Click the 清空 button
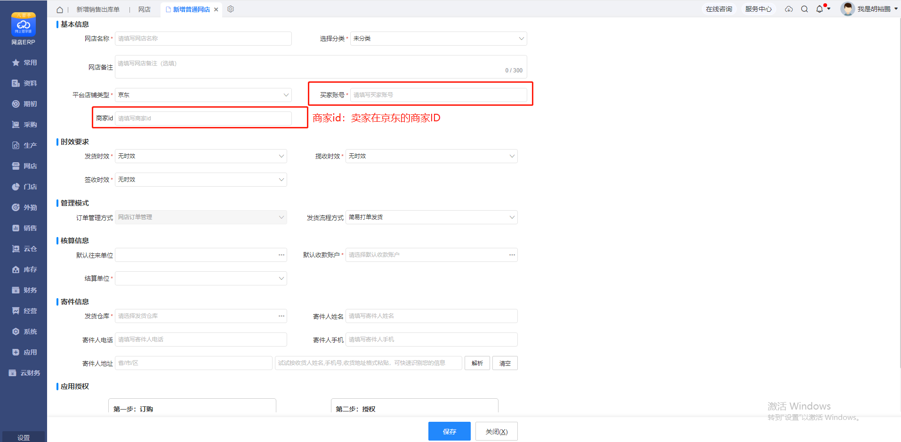Image resolution: width=901 pixels, height=442 pixels. pos(505,363)
